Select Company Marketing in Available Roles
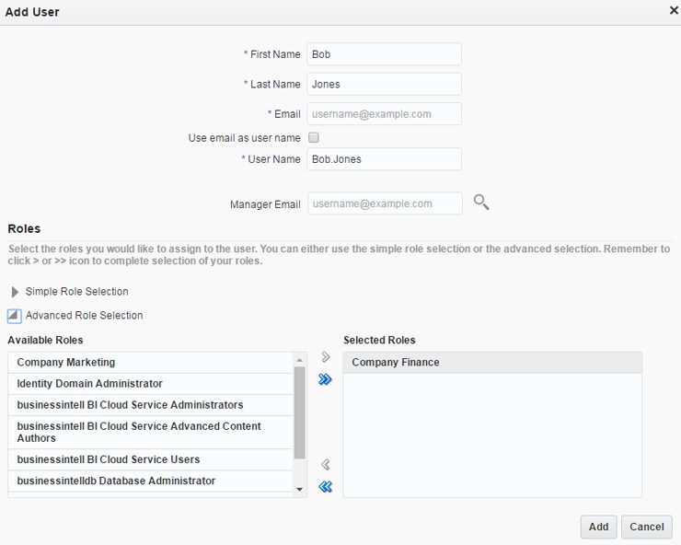Screen dimensions: 681x545 click(x=66, y=363)
